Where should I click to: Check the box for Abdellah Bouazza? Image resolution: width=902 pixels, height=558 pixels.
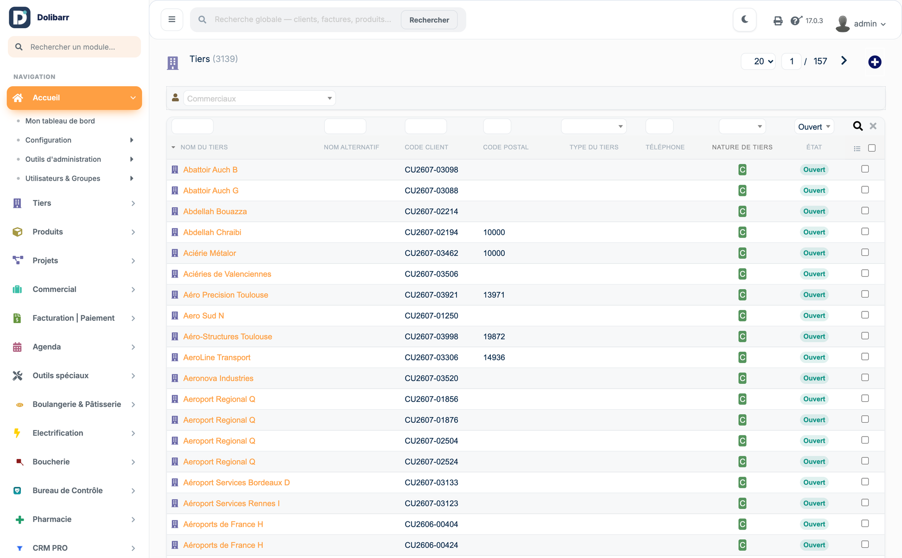pos(865,210)
